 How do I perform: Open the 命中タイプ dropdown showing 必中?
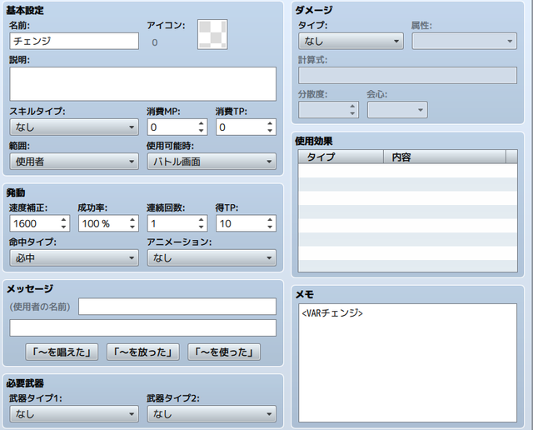click(x=74, y=257)
